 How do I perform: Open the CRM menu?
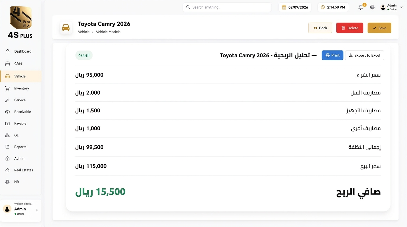(21, 64)
